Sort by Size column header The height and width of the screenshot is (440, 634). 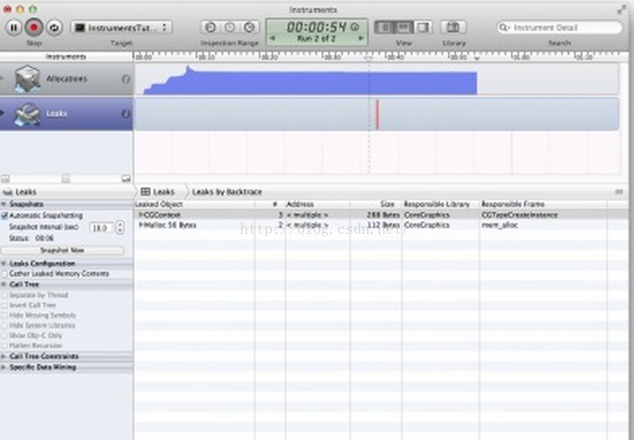click(x=376, y=204)
